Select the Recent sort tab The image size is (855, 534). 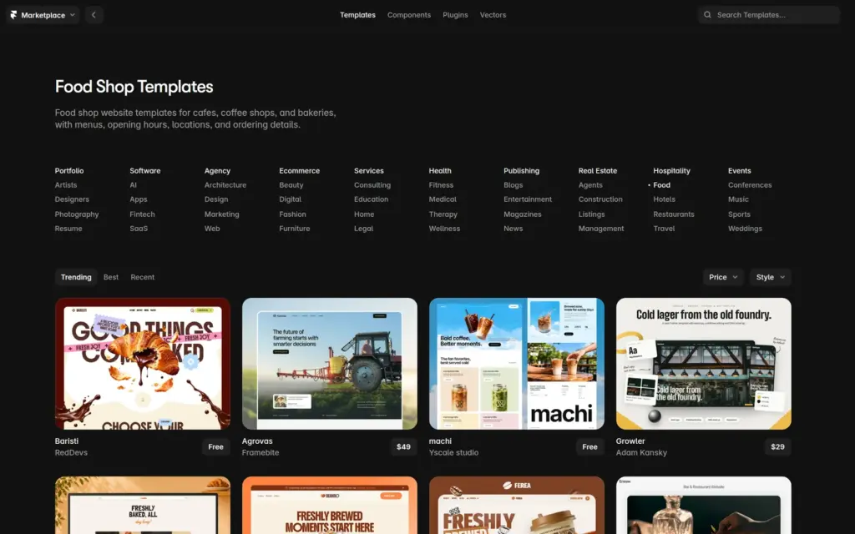[x=142, y=277]
